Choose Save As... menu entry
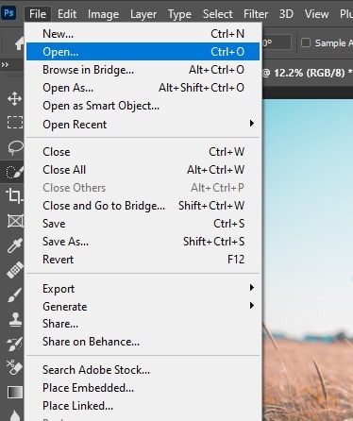Image resolution: width=353 pixels, height=421 pixels. (143, 242)
